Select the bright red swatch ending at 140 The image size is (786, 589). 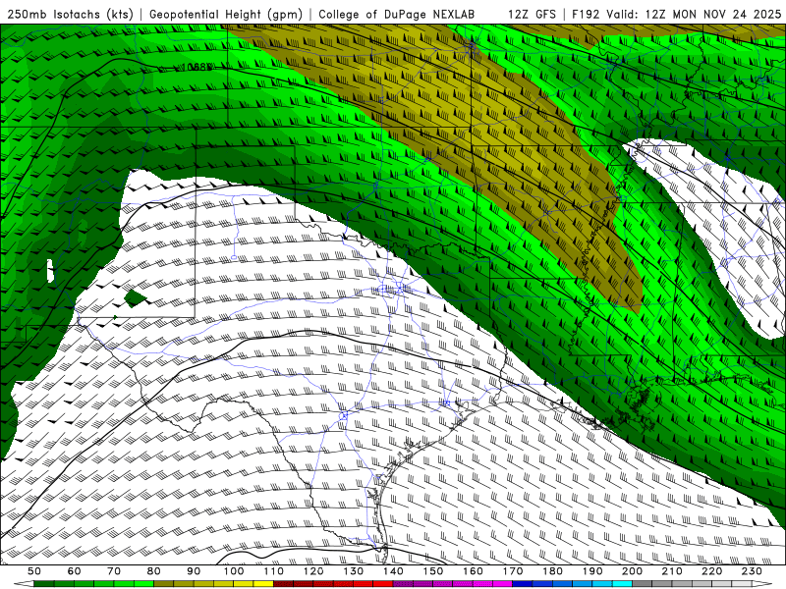(383, 583)
